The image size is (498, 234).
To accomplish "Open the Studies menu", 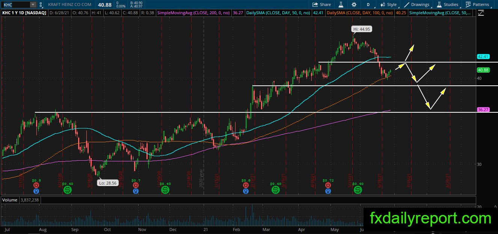I will pyautogui.click(x=448, y=4).
